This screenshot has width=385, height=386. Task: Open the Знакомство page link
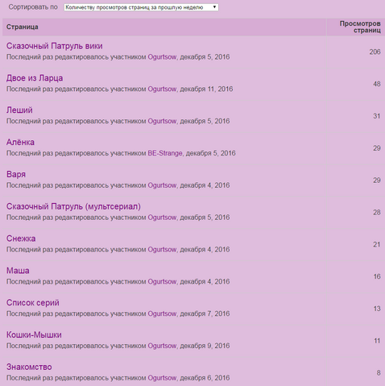pyautogui.click(x=29, y=367)
